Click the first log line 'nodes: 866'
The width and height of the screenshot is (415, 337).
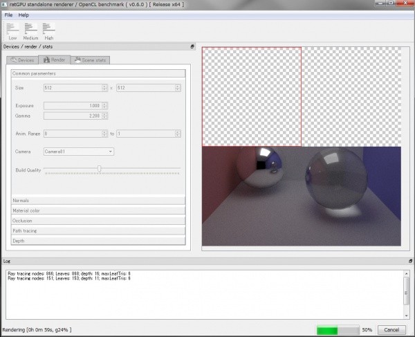(x=69, y=273)
